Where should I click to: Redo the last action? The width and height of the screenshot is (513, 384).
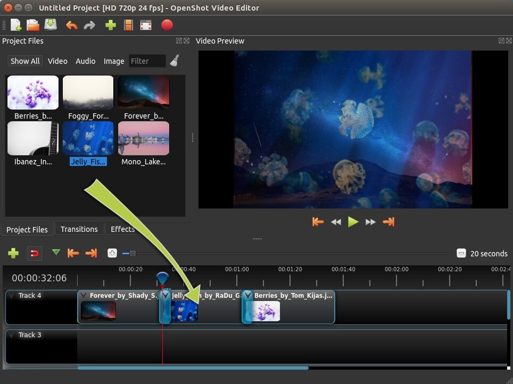89,25
